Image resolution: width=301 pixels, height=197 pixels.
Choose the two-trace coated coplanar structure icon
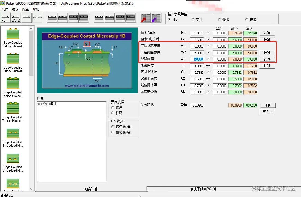[x=63, y=18]
